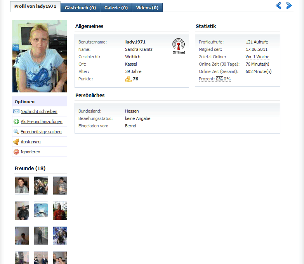Click the Nachricht schreiben link
304x264 pixels.
pos(39,111)
